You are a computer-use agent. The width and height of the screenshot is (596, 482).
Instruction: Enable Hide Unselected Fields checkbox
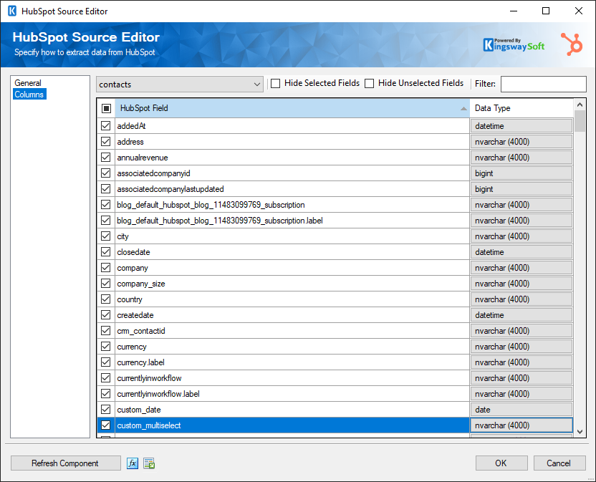pos(370,83)
